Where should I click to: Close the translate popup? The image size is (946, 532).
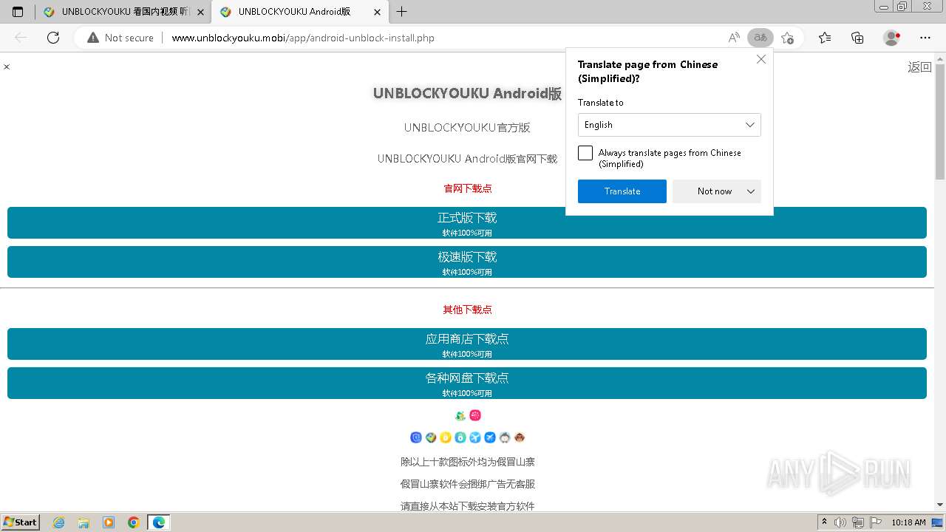pos(761,59)
